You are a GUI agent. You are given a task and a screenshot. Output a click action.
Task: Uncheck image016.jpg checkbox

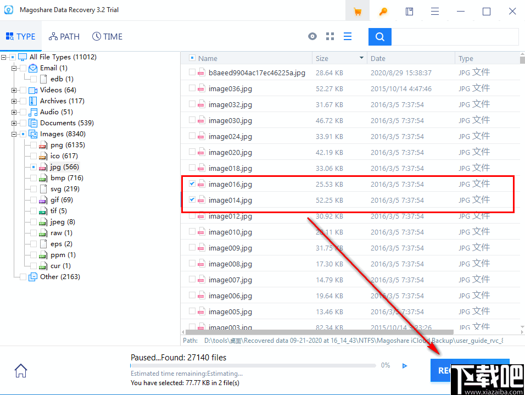tap(192, 183)
